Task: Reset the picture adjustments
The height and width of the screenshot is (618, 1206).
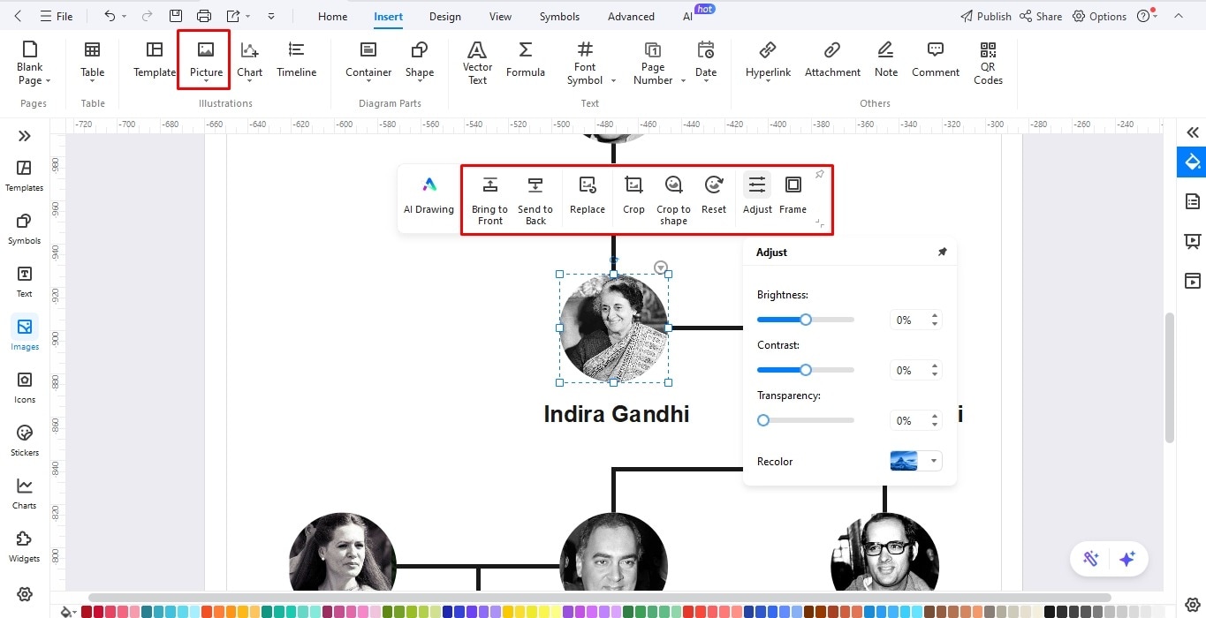Action: [714, 193]
